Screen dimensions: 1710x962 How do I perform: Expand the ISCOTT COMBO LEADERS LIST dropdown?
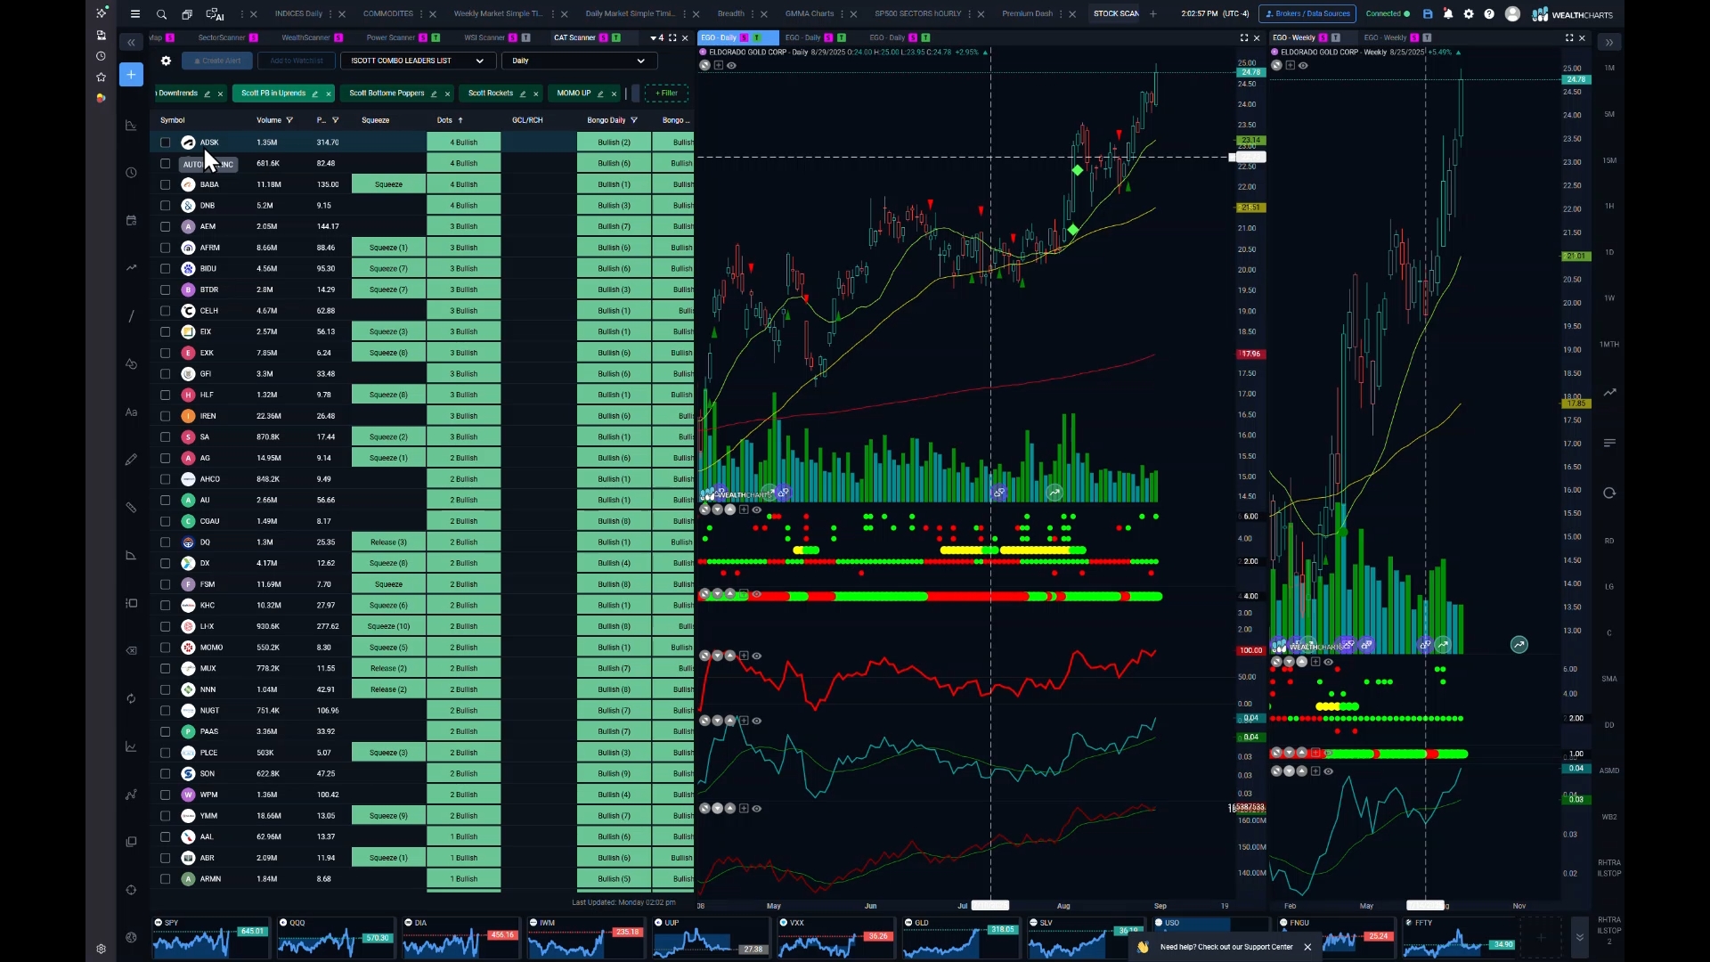(x=417, y=61)
